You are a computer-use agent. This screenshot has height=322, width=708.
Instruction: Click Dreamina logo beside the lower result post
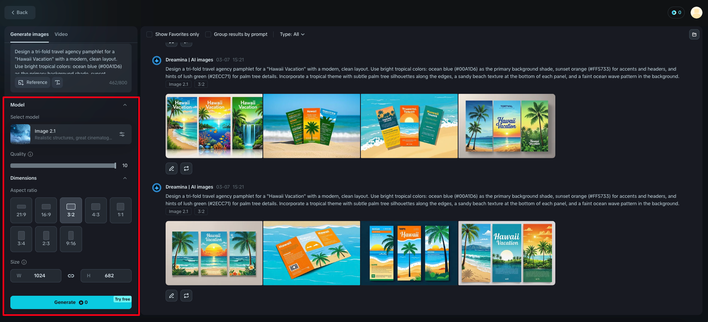coord(157,187)
